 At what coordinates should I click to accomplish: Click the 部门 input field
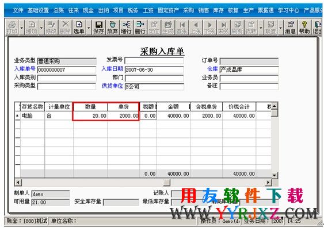pos(154,78)
